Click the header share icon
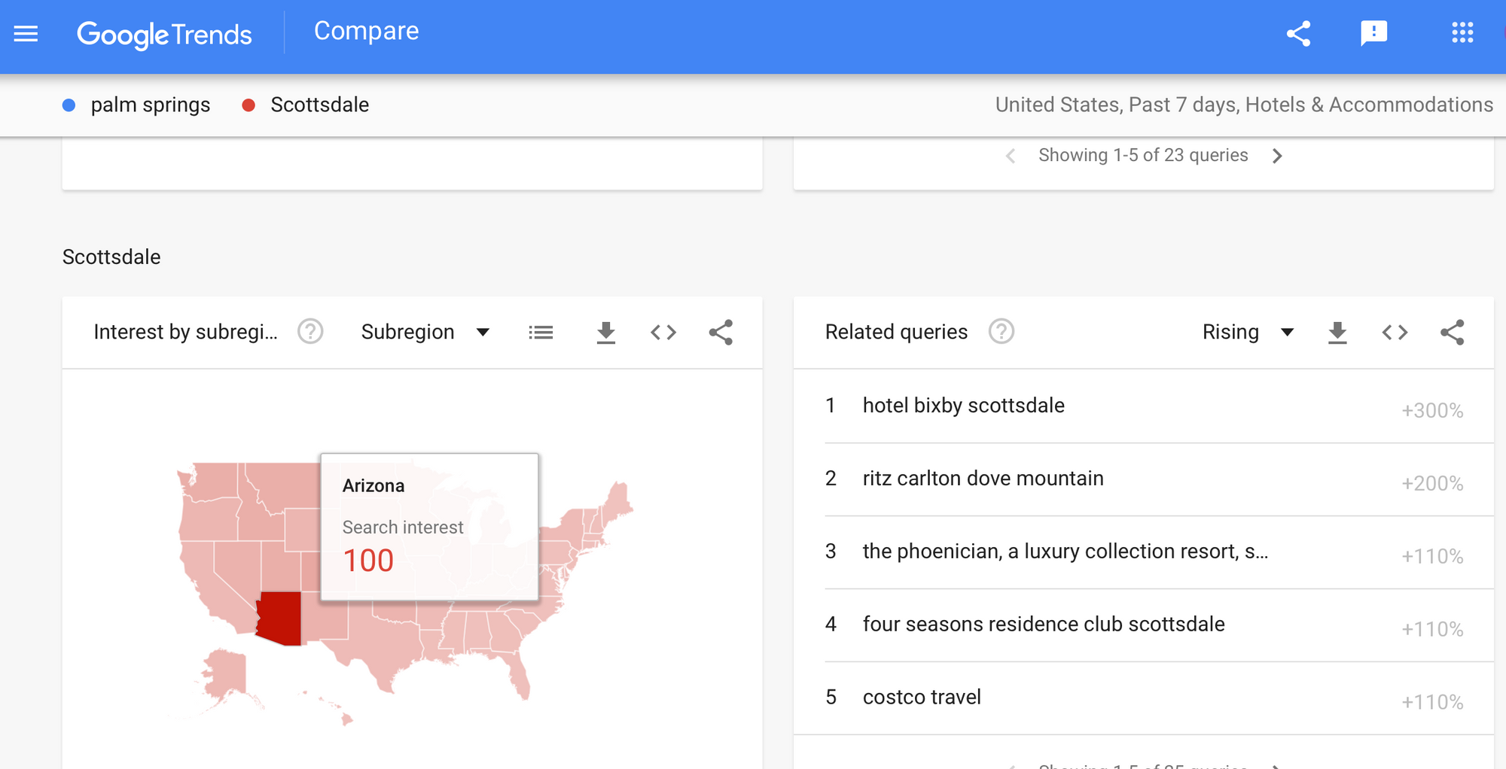1506x769 pixels. [x=1298, y=34]
